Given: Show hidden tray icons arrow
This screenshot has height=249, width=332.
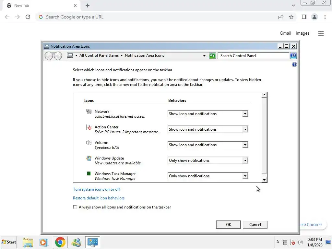Looking at the screenshot, I should click(x=278, y=242).
